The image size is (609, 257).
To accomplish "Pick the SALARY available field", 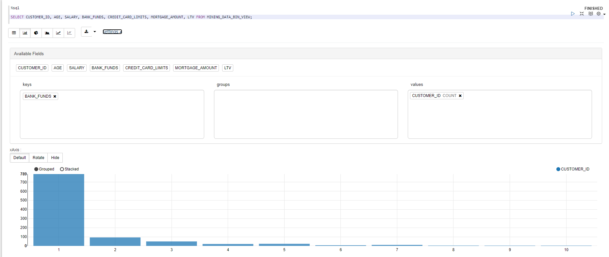I will tap(77, 68).
